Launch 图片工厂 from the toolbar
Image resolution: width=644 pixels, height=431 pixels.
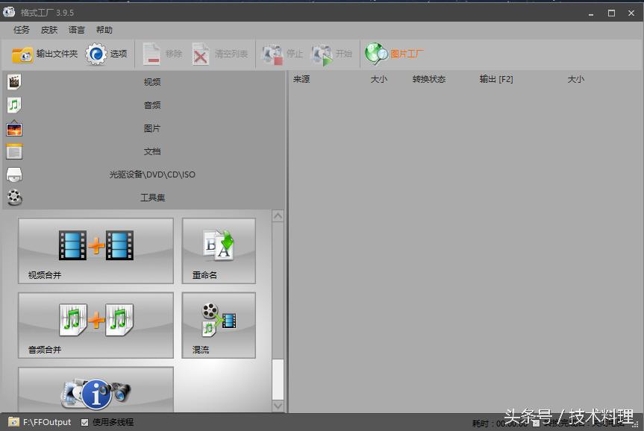395,54
